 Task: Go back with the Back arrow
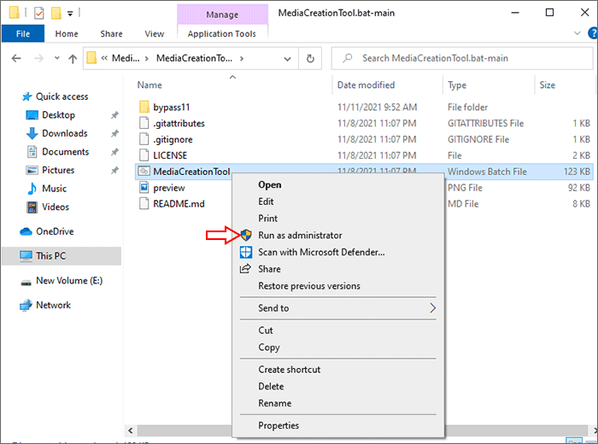click(16, 58)
